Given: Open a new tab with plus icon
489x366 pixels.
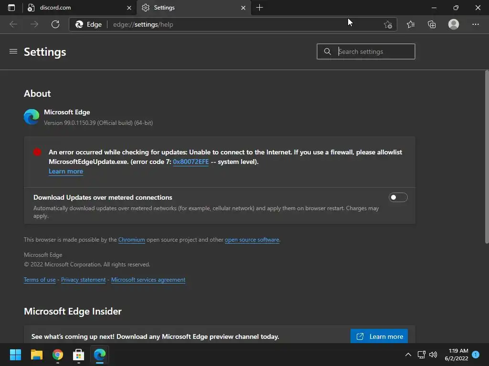Looking at the screenshot, I should pyautogui.click(x=259, y=8).
